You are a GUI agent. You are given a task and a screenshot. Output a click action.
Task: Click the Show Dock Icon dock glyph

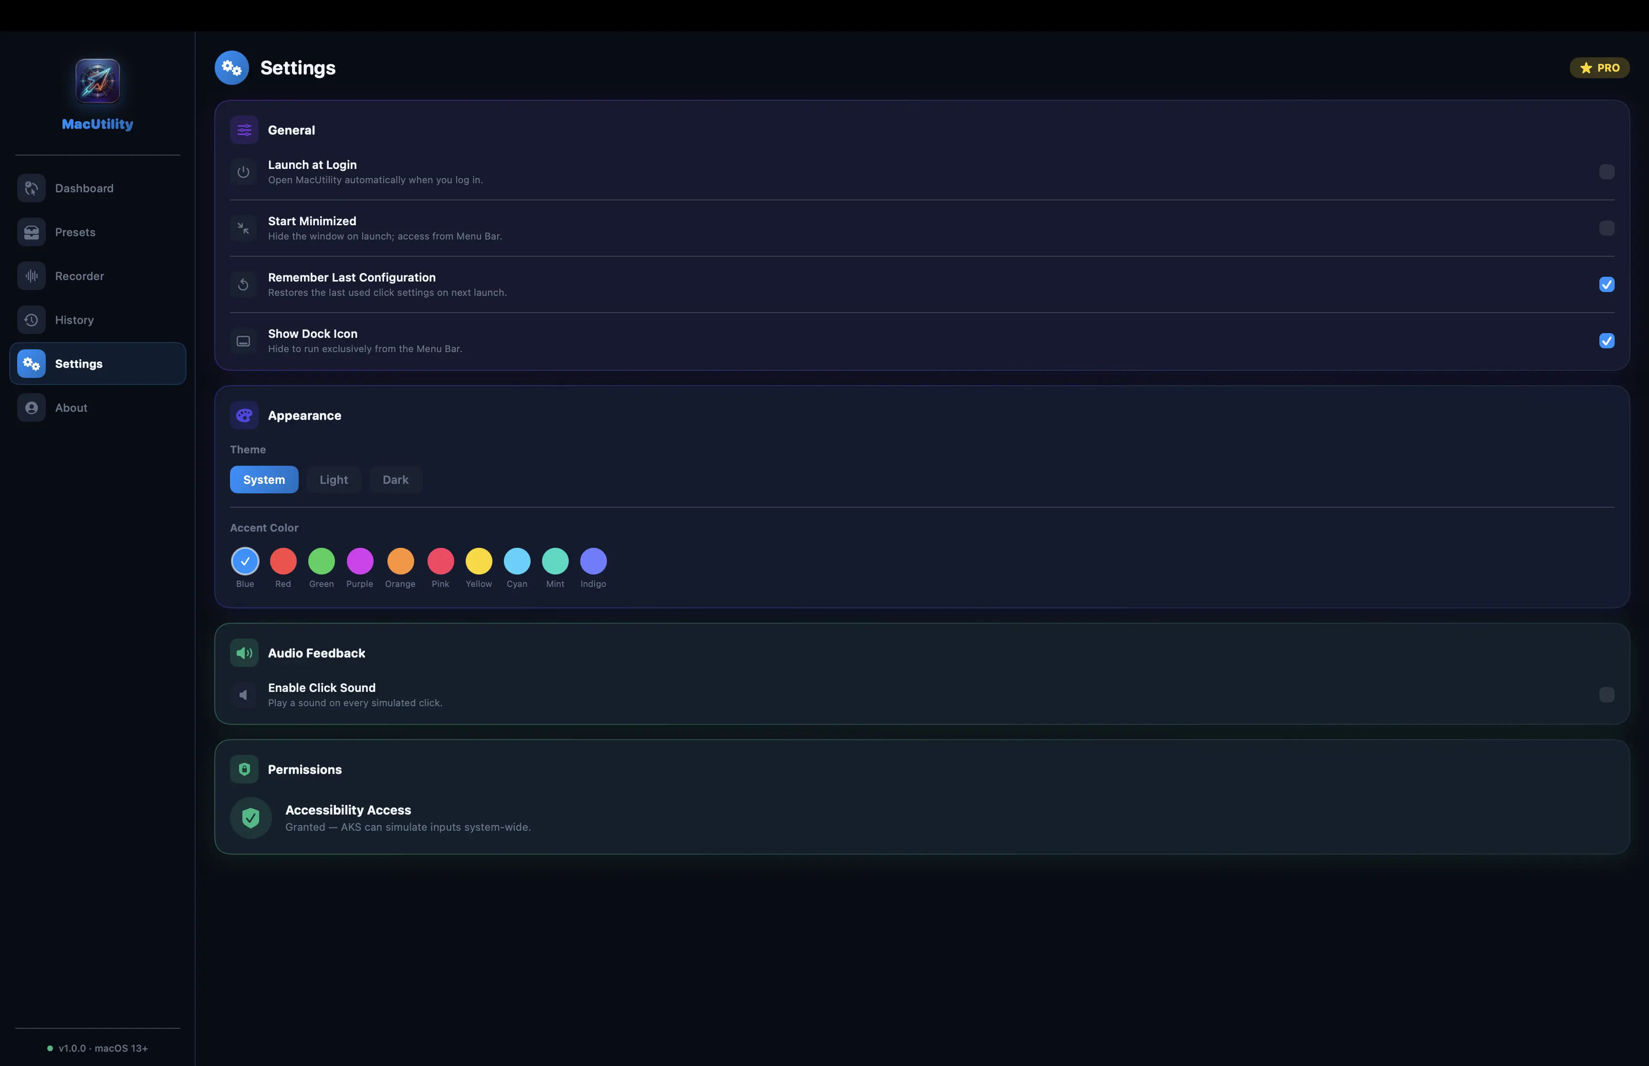pyautogui.click(x=243, y=341)
